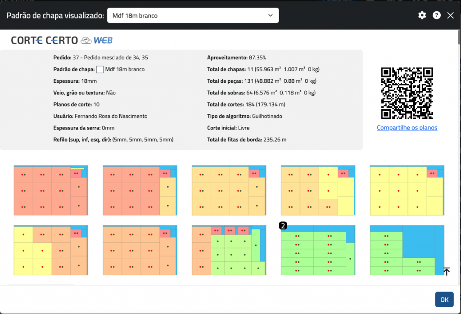Click the scroll-to-top arrow icon
Image resolution: width=461 pixels, height=314 pixels.
[x=446, y=271]
